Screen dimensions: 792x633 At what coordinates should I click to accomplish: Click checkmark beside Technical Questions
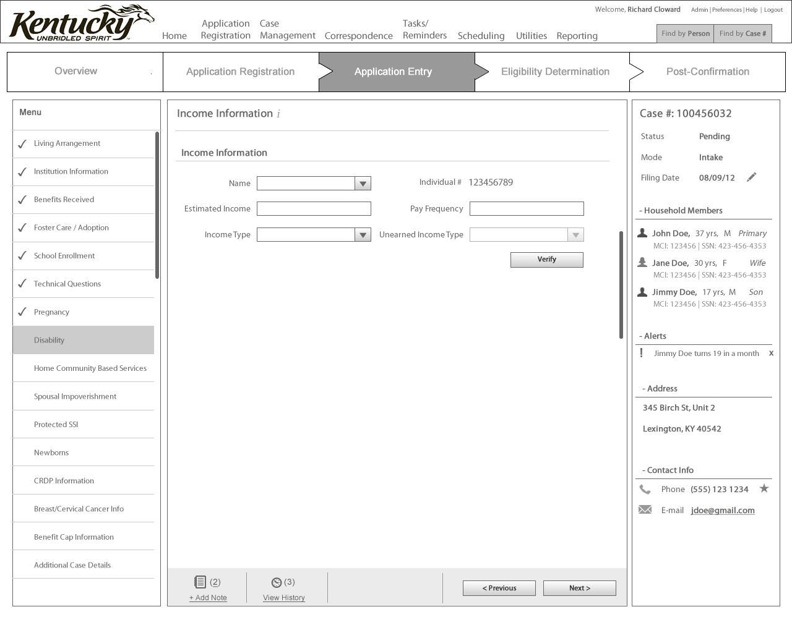click(22, 284)
